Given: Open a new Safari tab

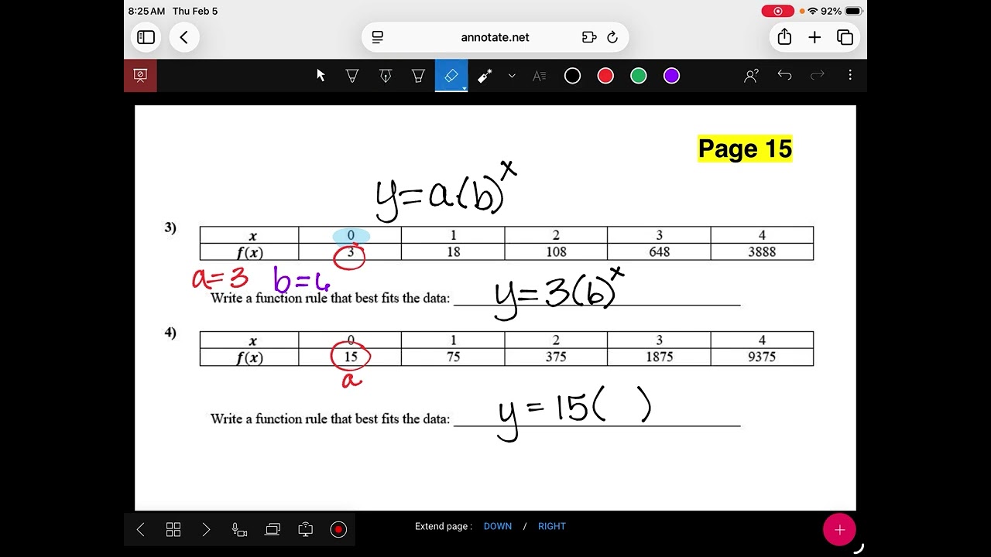Looking at the screenshot, I should coord(814,37).
